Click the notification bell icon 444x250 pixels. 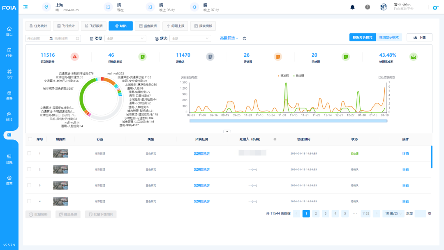[352, 7]
